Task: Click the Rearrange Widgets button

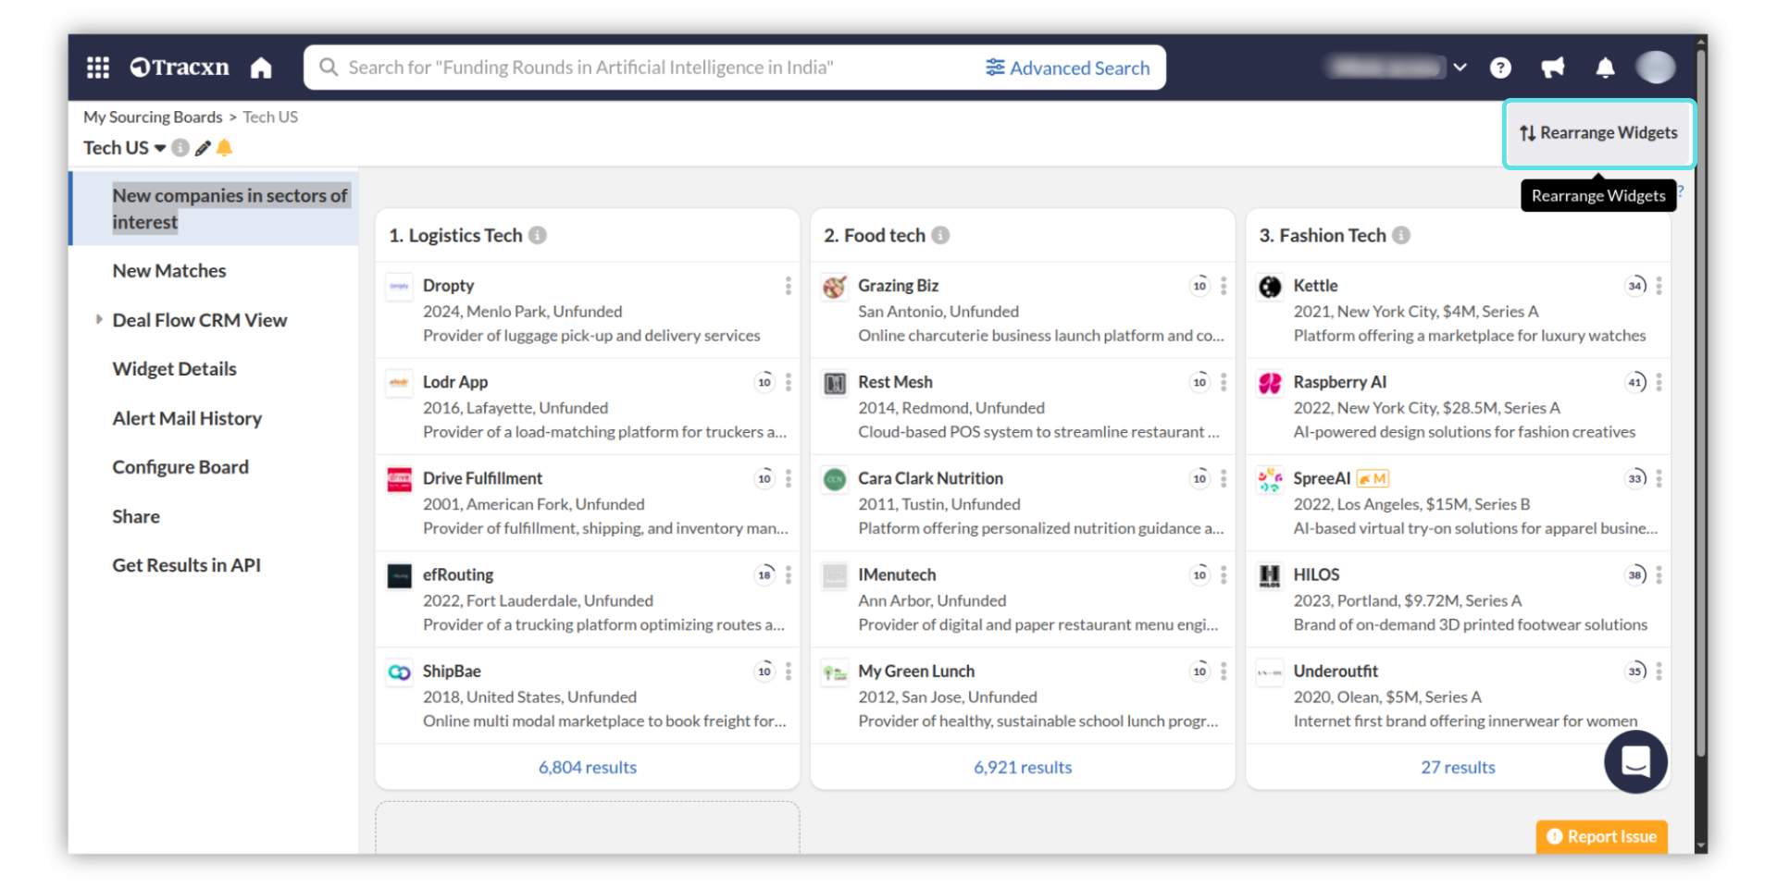Action: tap(1598, 133)
